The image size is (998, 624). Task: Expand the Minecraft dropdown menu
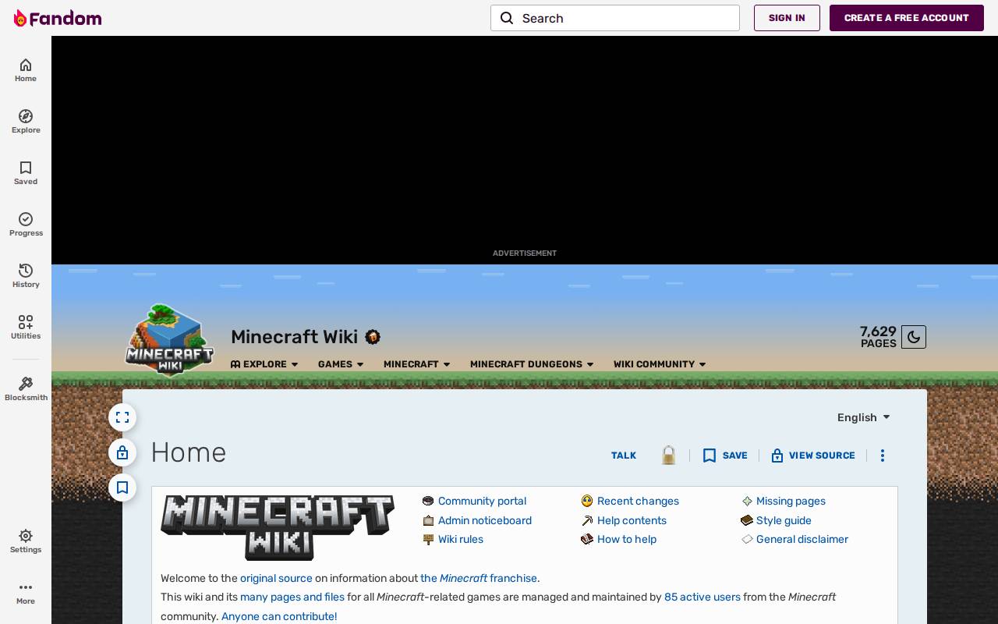pos(417,364)
